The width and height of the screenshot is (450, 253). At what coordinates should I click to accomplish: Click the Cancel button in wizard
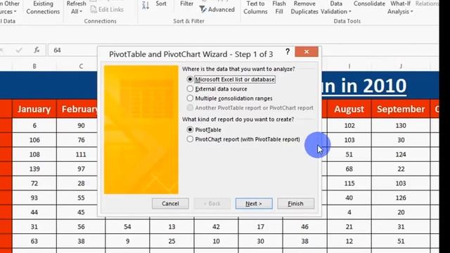[x=170, y=203]
